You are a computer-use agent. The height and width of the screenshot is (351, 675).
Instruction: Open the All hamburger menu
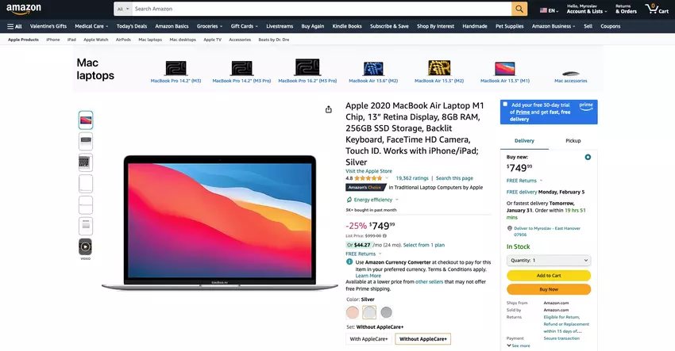point(14,26)
